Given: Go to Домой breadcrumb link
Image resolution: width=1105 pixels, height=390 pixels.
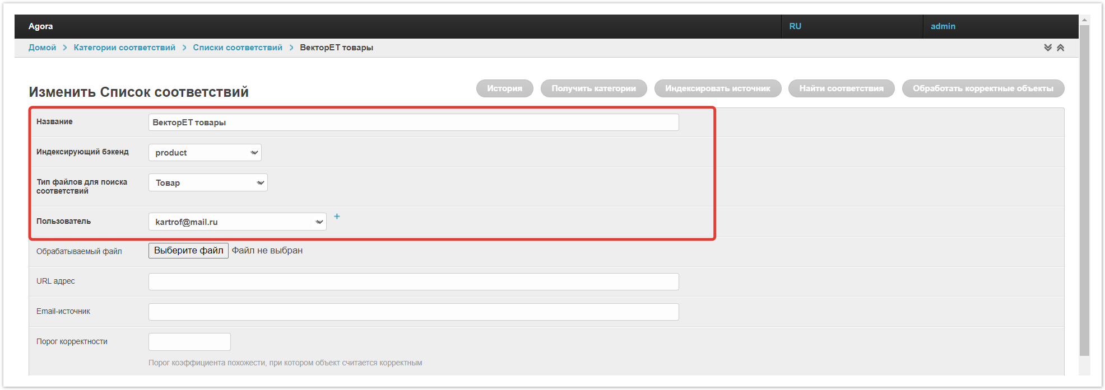Looking at the screenshot, I should (x=42, y=48).
